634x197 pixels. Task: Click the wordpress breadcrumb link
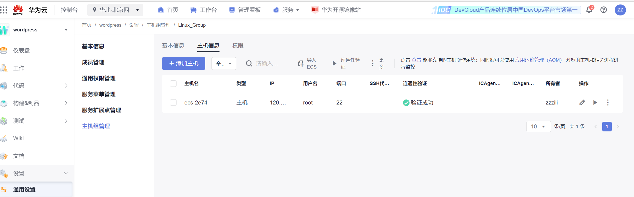pos(110,25)
